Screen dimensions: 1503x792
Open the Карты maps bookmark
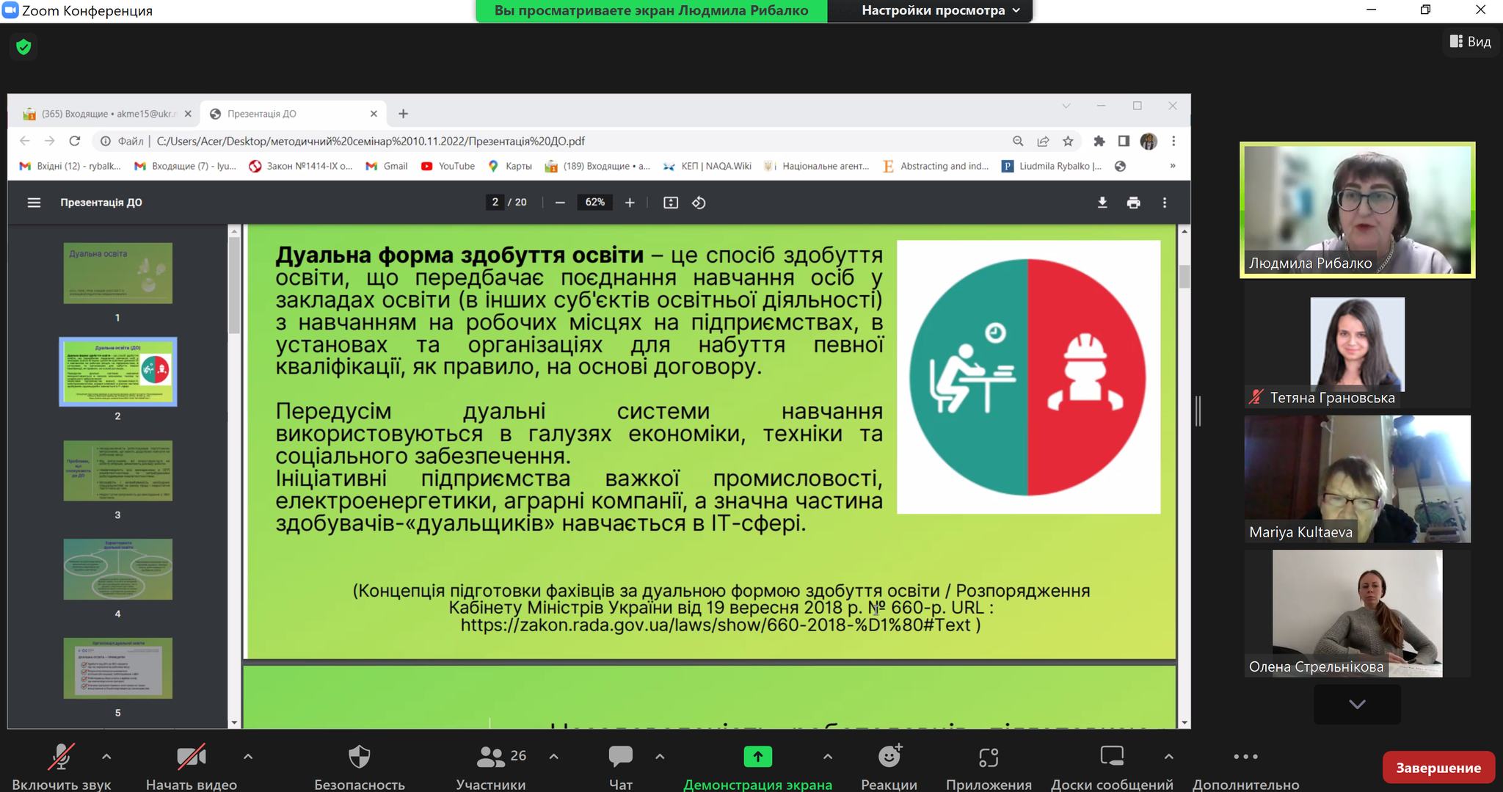pos(510,166)
